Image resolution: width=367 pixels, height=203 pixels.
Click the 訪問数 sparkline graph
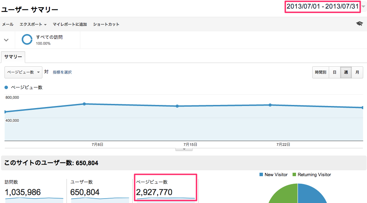34,200
